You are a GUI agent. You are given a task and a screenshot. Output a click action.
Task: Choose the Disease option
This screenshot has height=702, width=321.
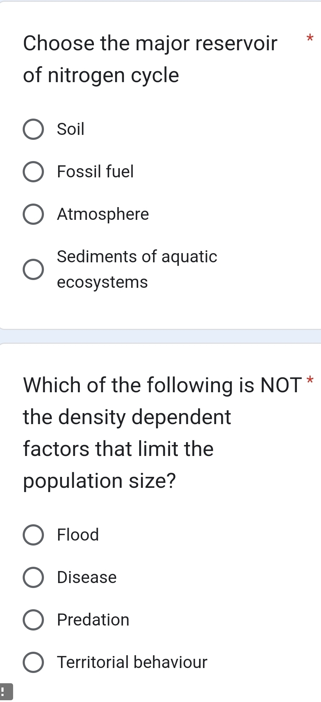(34, 577)
